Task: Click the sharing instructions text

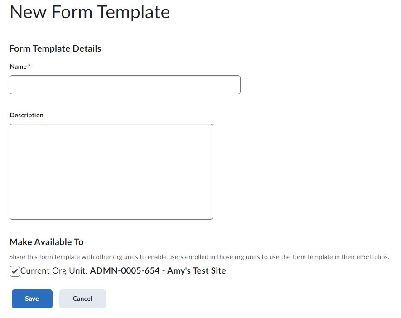Action: (x=199, y=257)
